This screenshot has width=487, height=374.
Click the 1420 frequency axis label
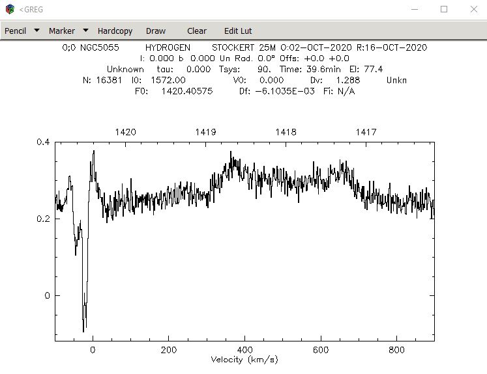point(125,132)
